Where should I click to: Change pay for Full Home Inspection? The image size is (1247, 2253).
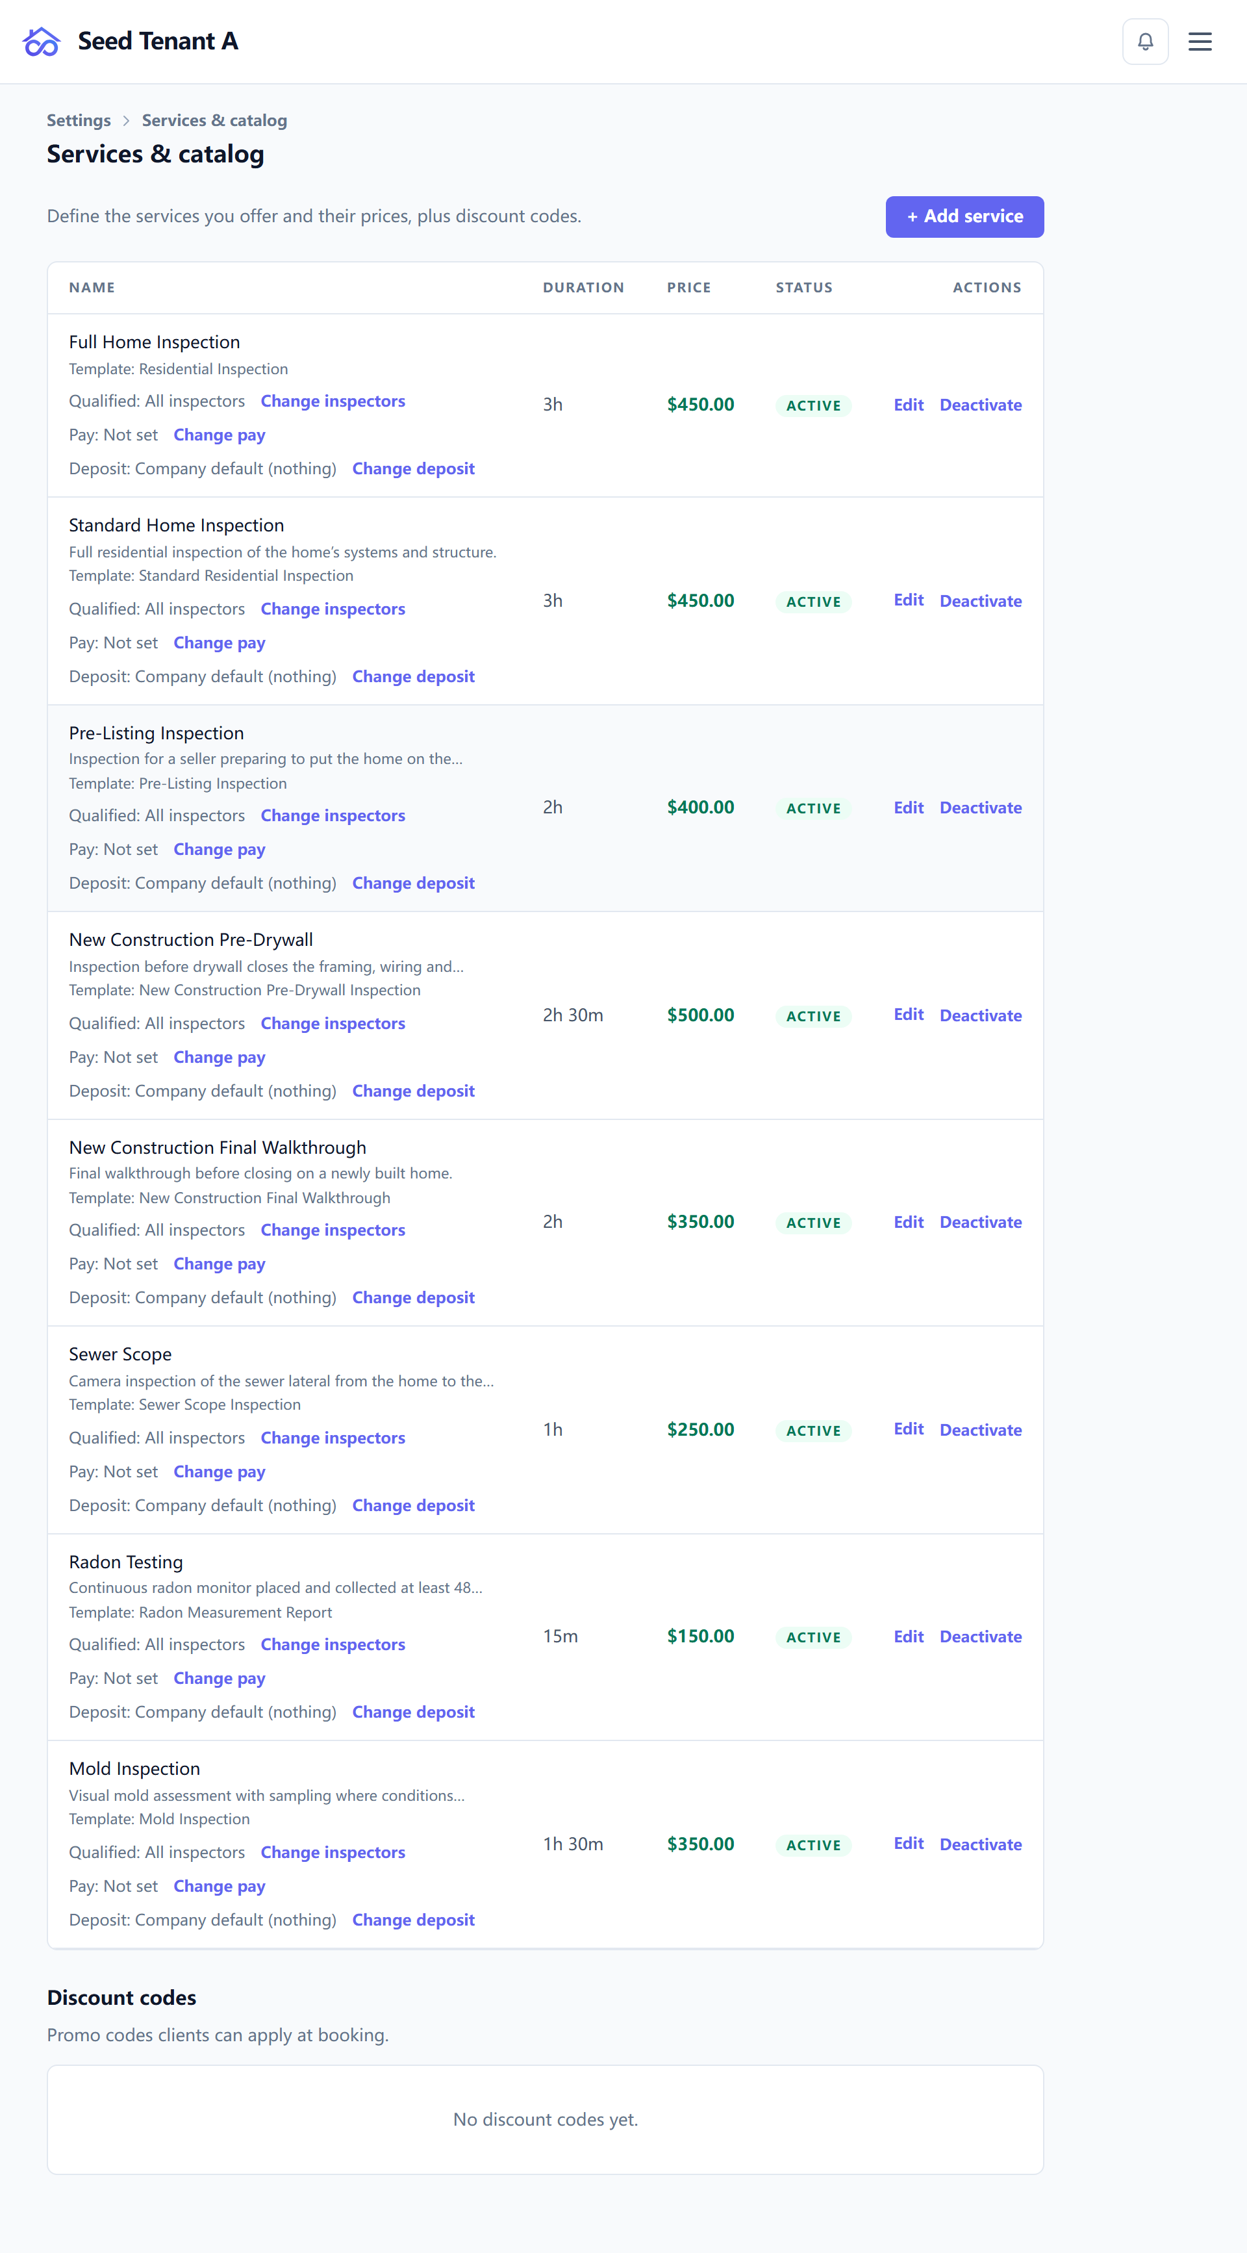pos(220,435)
